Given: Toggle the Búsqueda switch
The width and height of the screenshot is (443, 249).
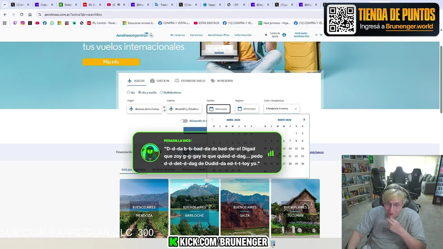Looking at the screenshot, I should coord(184,121).
